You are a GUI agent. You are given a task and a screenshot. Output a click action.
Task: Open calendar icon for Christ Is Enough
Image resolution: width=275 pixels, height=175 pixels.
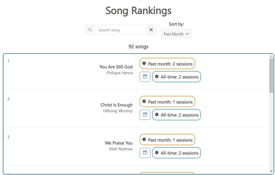(145, 115)
